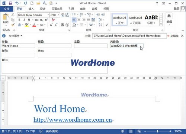Align text right

(x=84, y=20)
